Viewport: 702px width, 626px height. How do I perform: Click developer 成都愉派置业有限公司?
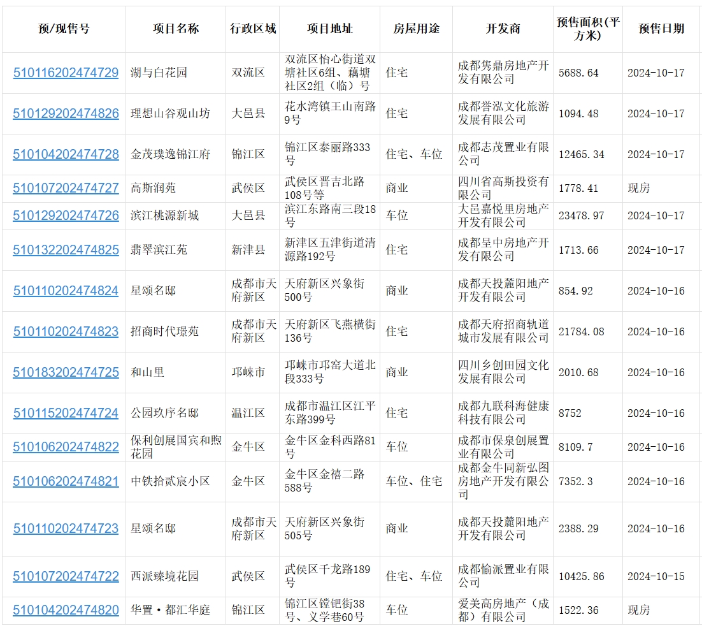pyautogui.click(x=503, y=576)
